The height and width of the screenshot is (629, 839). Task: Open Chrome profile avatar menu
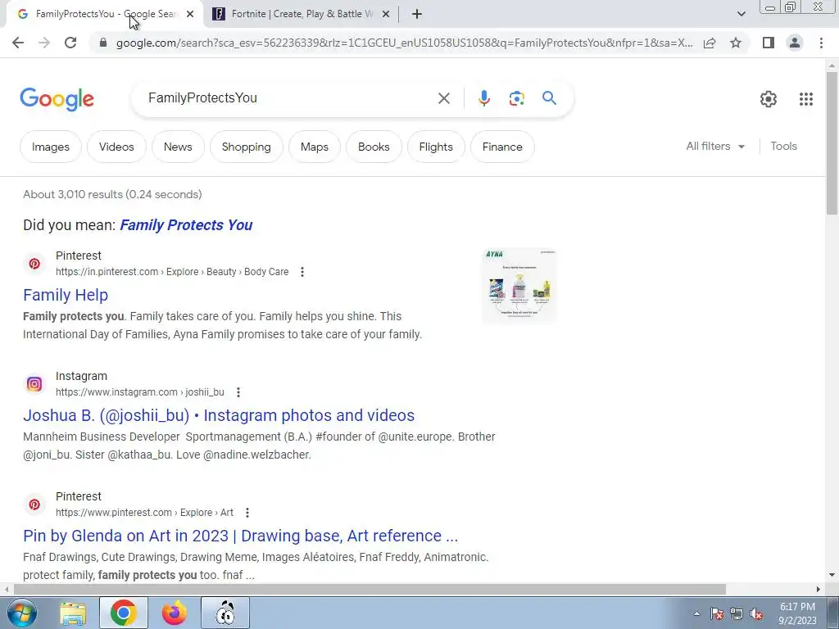click(795, 43)
